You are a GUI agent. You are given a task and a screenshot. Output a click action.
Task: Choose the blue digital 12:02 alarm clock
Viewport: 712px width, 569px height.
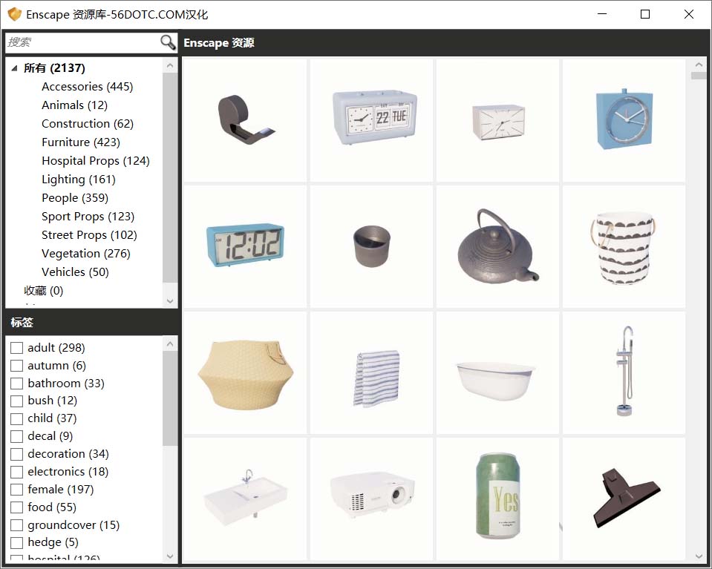tap(245, 246)
